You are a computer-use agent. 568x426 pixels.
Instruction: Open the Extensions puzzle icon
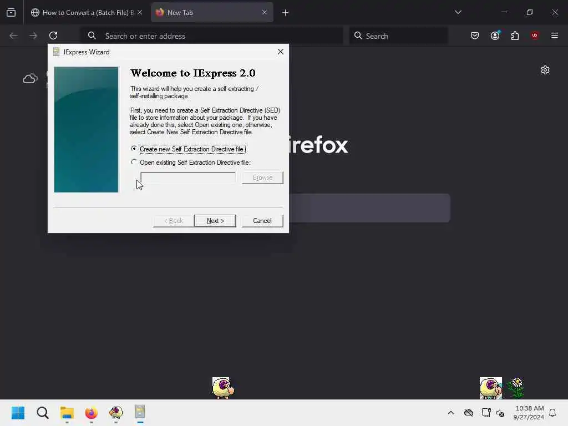click(515, 35)
